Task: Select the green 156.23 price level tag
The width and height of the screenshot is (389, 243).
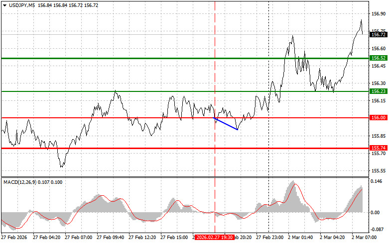Action: (x=379, y=91)
